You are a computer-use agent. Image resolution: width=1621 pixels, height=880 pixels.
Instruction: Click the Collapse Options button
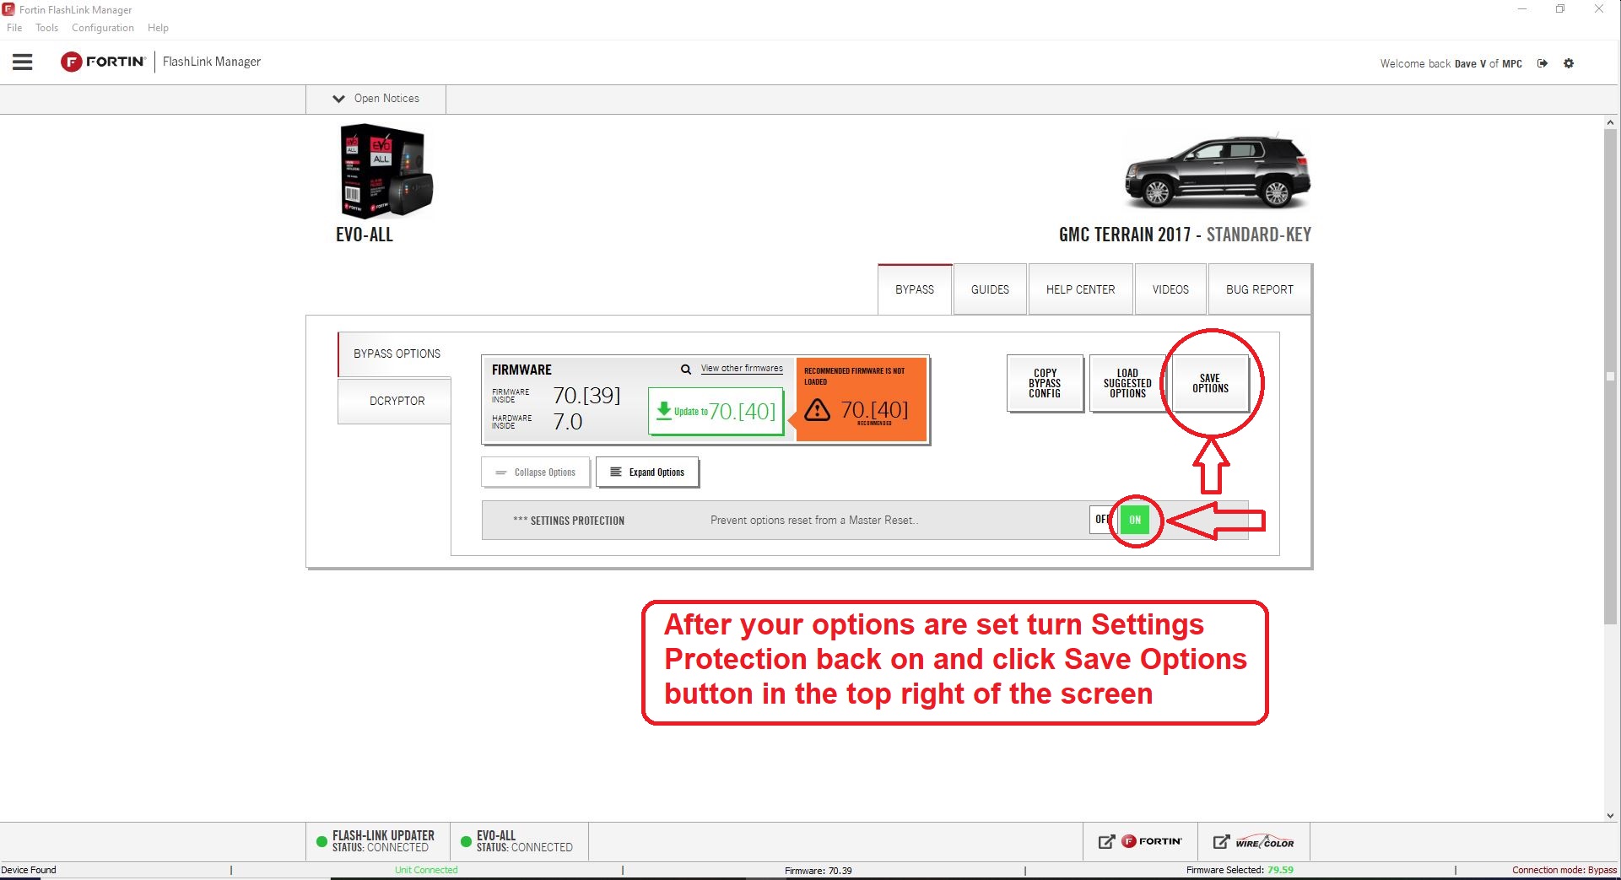tap(536, 472)
